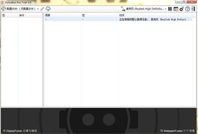Open settings with the gears icon
Viewport: 198px width, 134px height.
[x=182, y=9]
